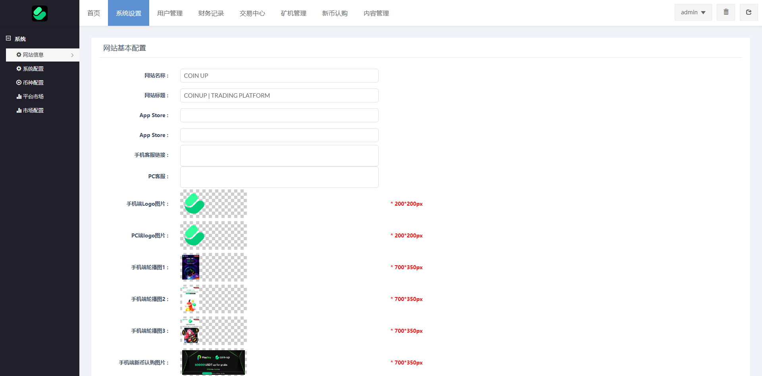The height and width of the screenshot is (376, 762).
Task: Open 币种配置 in the sidebar
Action: (30, 83)
